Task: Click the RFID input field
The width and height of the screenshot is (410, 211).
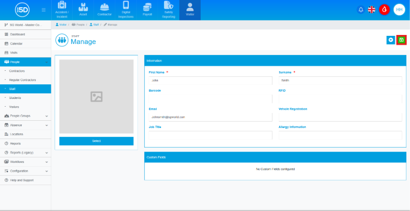Action: pyautogui.click(x=340, y=99)
